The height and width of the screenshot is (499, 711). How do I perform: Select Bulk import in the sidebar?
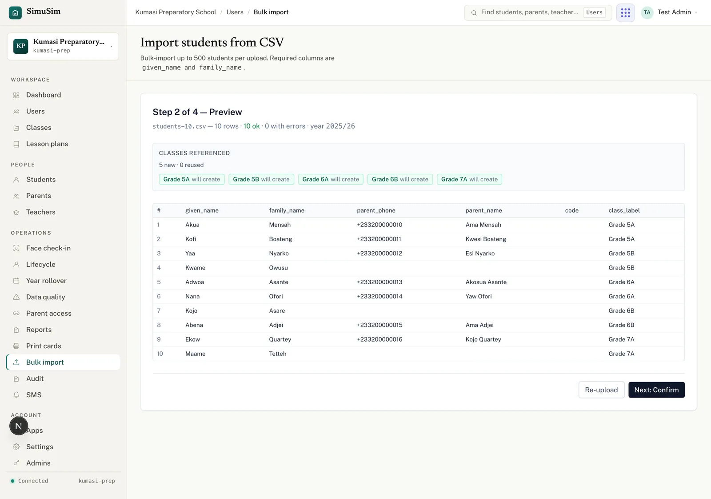coord(63,362)
